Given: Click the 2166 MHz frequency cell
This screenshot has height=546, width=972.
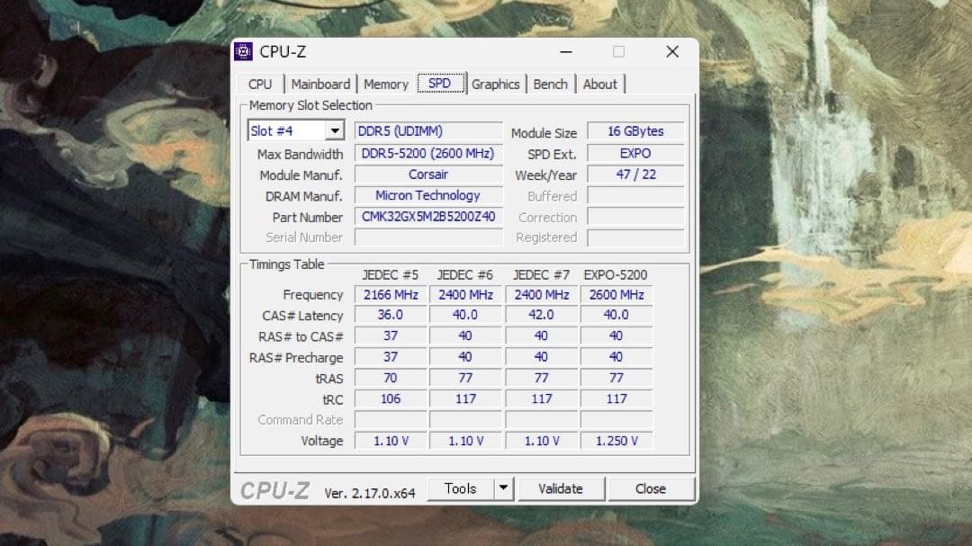Looking at the screenshot, I should coord(391,294).
